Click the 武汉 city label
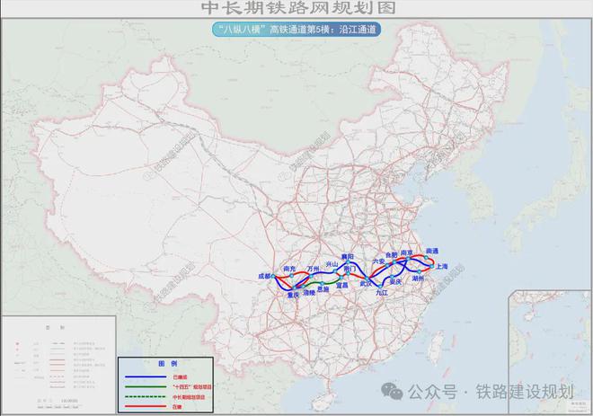 point(366,284)
